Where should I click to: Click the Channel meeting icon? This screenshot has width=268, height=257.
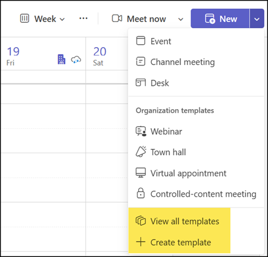click(141, 61)
